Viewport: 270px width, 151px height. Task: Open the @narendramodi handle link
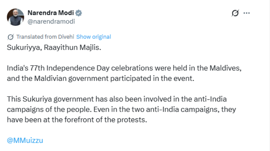click(51, 21)
